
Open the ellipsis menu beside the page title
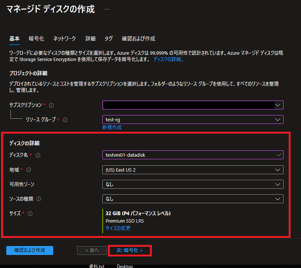tap(107, 9)
